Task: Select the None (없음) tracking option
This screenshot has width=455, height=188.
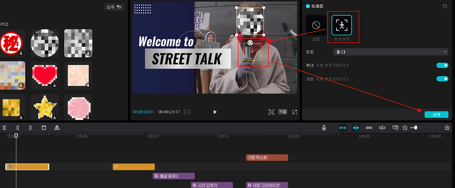Action: 316,25
